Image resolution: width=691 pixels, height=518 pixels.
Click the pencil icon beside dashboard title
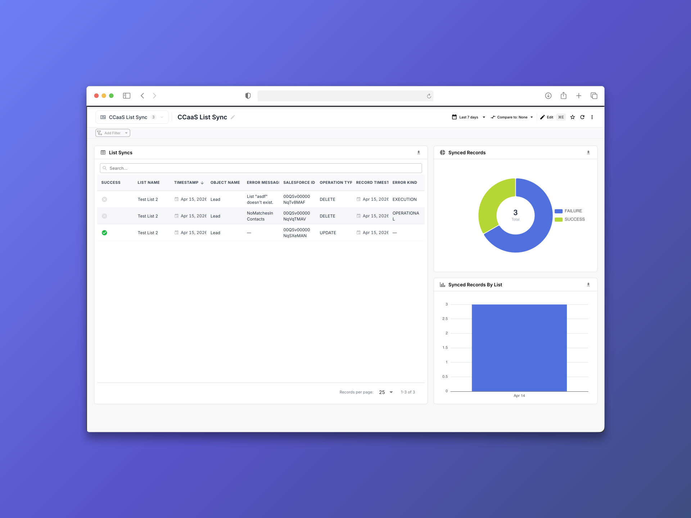pyautogui.click(x=233, y=117)
